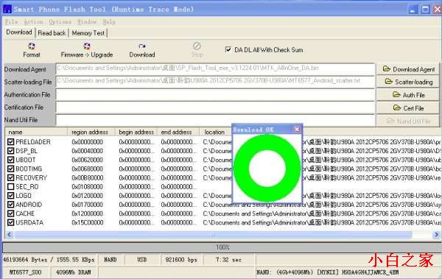Click the green Download OK circle
The width and height of the screenshot is (442, 279).
[267, 169]
